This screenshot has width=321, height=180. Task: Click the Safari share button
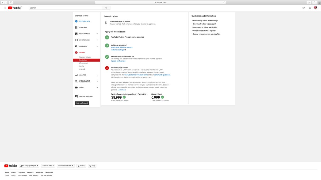tap(309, 2)
